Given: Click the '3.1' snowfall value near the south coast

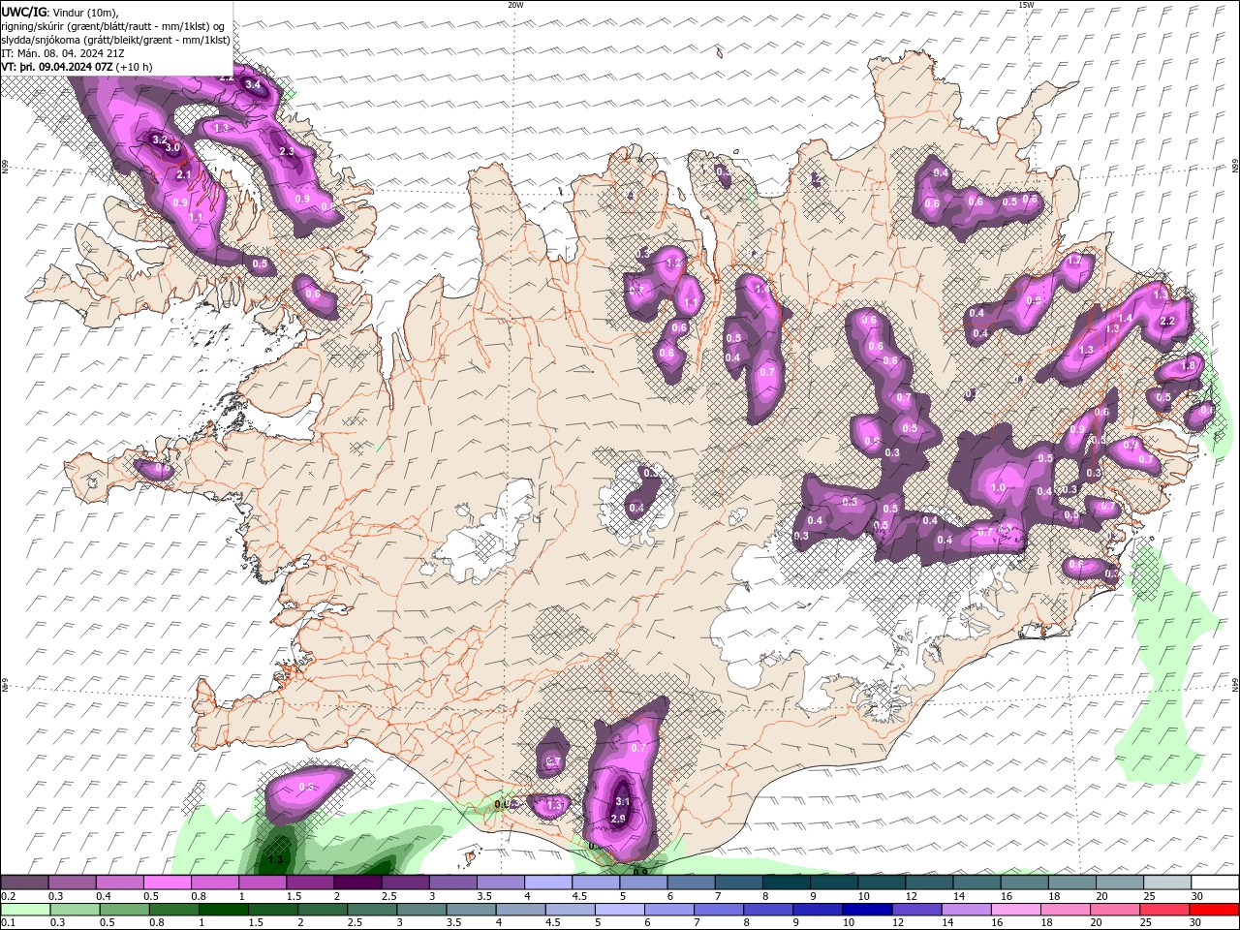Looking at the screenshot, I should [x=623, y=802].
